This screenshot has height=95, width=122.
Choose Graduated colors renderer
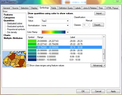[x=15, y=23]
